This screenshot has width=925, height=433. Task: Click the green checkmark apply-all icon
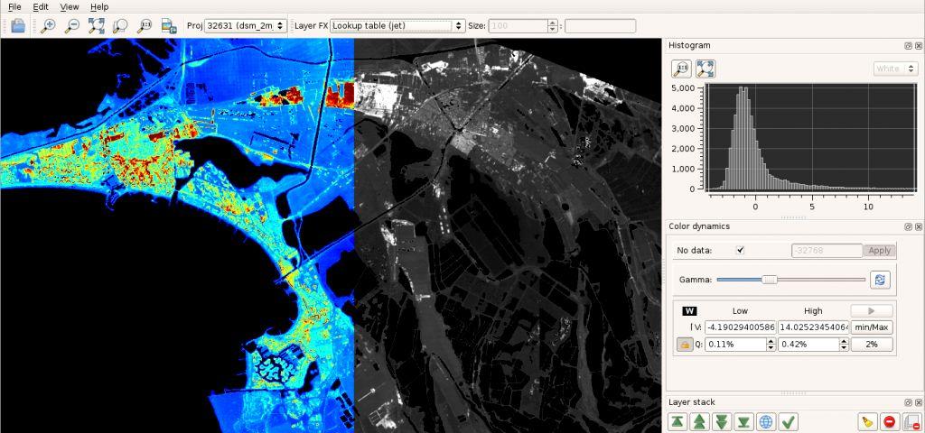click(788, 421)
